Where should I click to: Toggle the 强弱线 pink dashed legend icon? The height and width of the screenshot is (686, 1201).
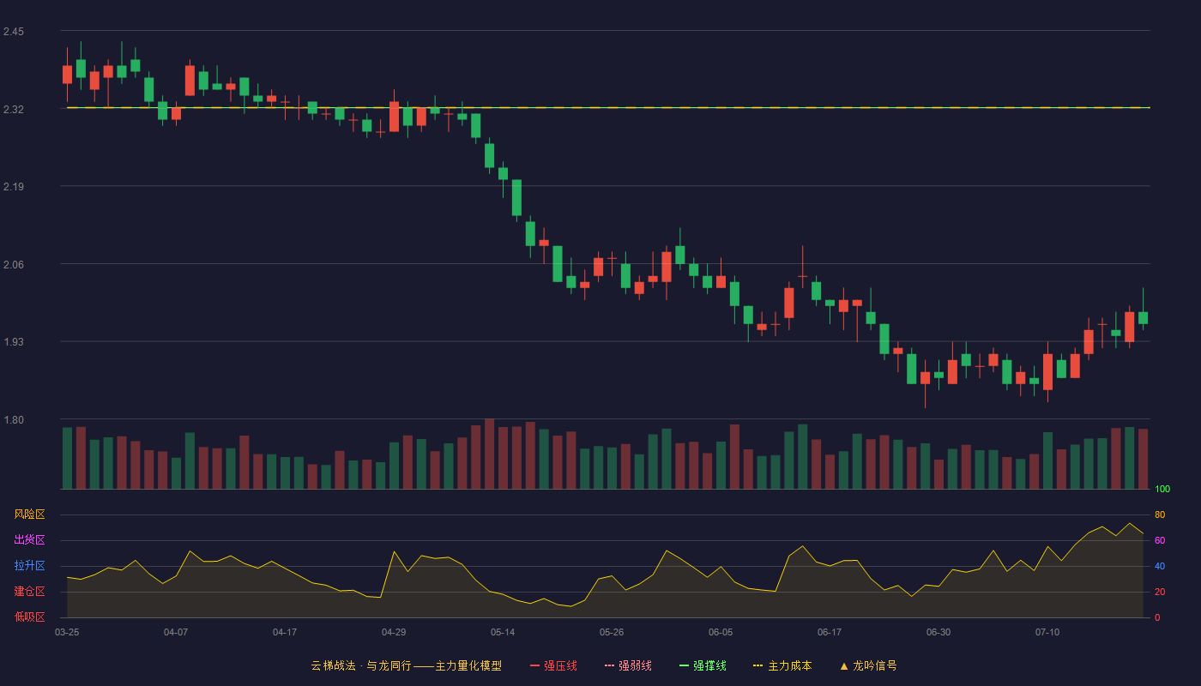pyautogui.click(x=609, y=665)
